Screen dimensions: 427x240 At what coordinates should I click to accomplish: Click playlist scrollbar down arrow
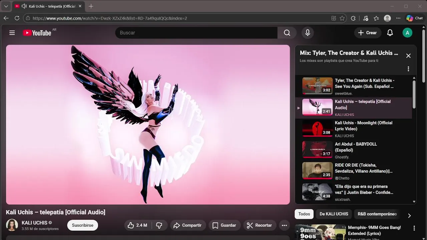pos(414,202)
